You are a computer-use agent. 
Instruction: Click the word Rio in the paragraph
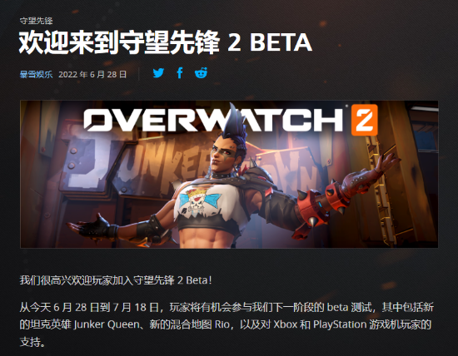222,324
